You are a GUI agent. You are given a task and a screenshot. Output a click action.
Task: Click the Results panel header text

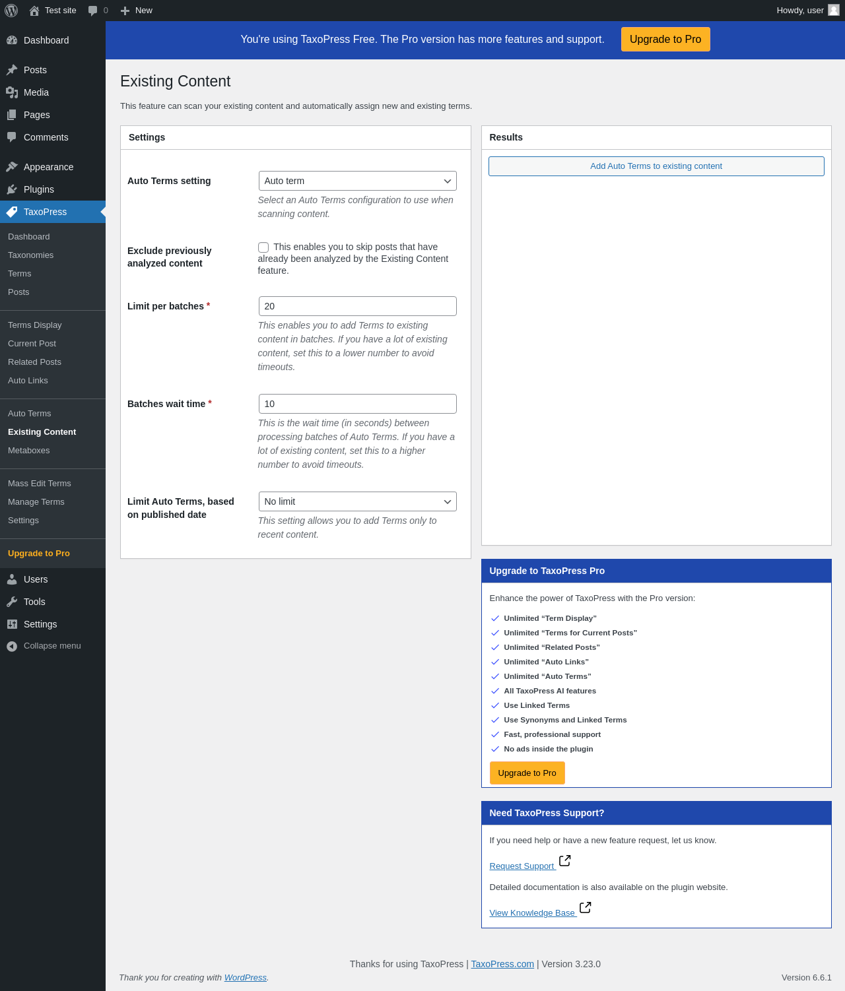pos(506,137)
